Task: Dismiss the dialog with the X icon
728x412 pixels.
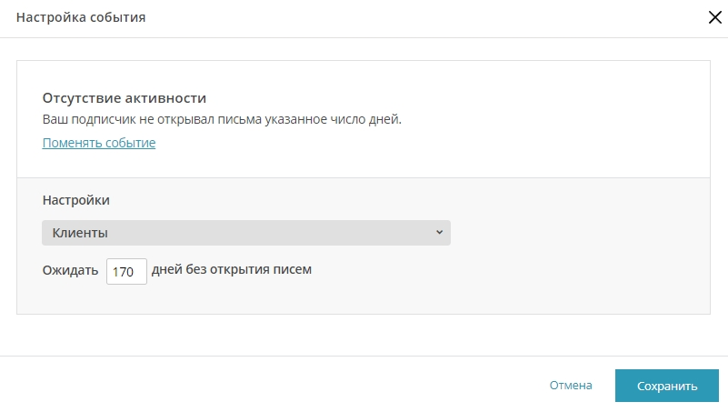Action: pos(715,17)
